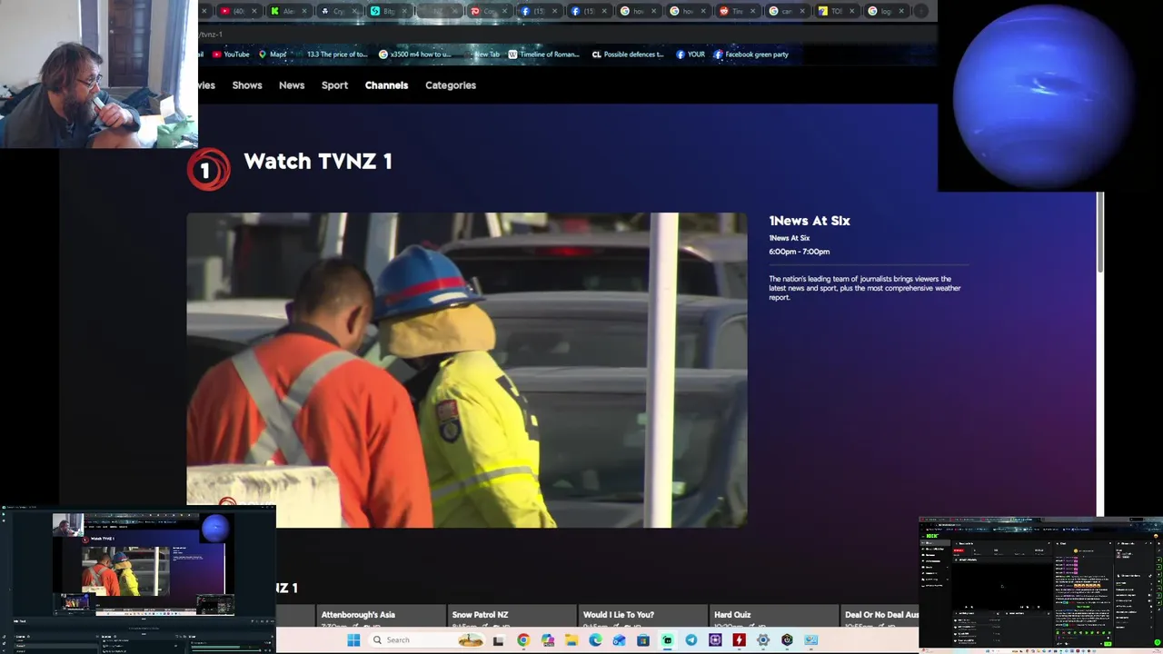Close the YouTube browser tab
Screen dimensions: 1163x654
coord(253,11)
